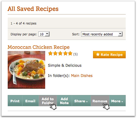
Task: Click the Moroccan Chicken dish thumbnail photo
Action: (x=27, y=70)
